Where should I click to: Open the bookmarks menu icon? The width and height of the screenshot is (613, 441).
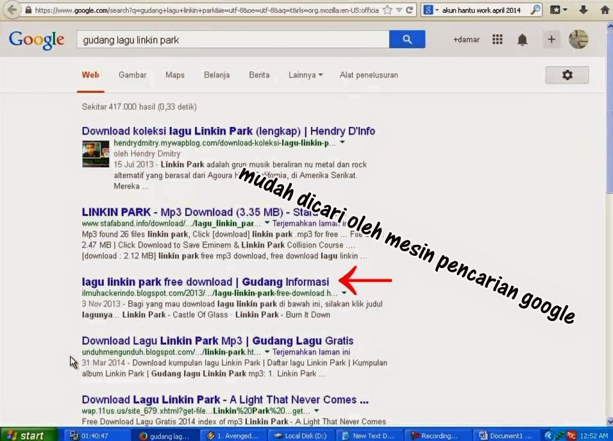558,10
